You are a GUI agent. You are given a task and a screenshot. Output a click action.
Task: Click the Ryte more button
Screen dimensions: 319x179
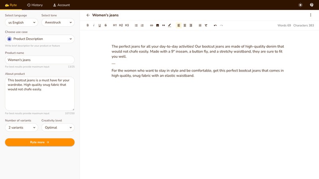(x=40, y=142)
